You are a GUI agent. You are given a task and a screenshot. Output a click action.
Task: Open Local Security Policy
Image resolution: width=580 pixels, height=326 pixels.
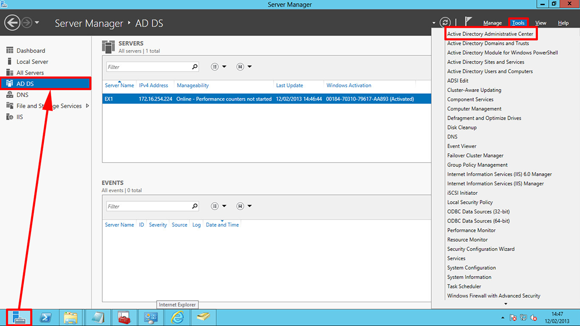pos(470,202)
